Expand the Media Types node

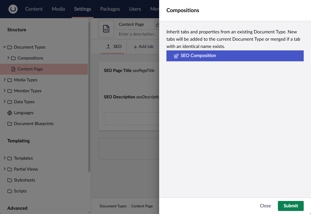tap(5, 80)
